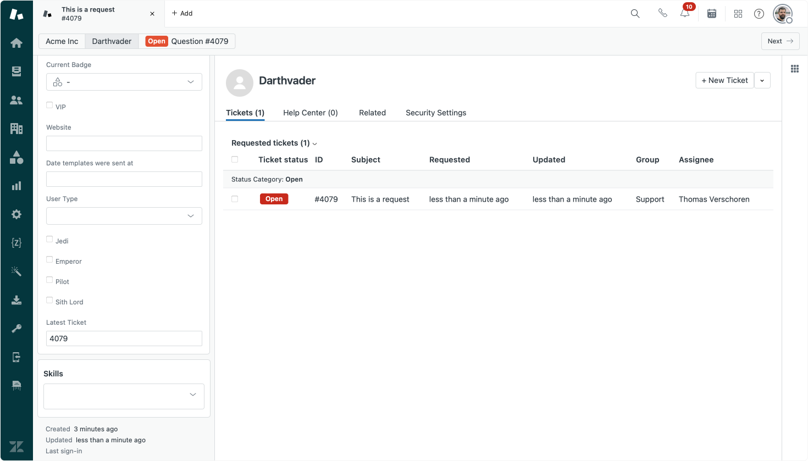Open the Views icon in sidebar
Image resolution: width=808 pixels, height=461 pixels.
click(x=16, y=71)
